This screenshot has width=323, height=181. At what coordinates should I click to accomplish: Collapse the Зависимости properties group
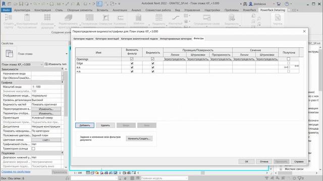[62, 69]
